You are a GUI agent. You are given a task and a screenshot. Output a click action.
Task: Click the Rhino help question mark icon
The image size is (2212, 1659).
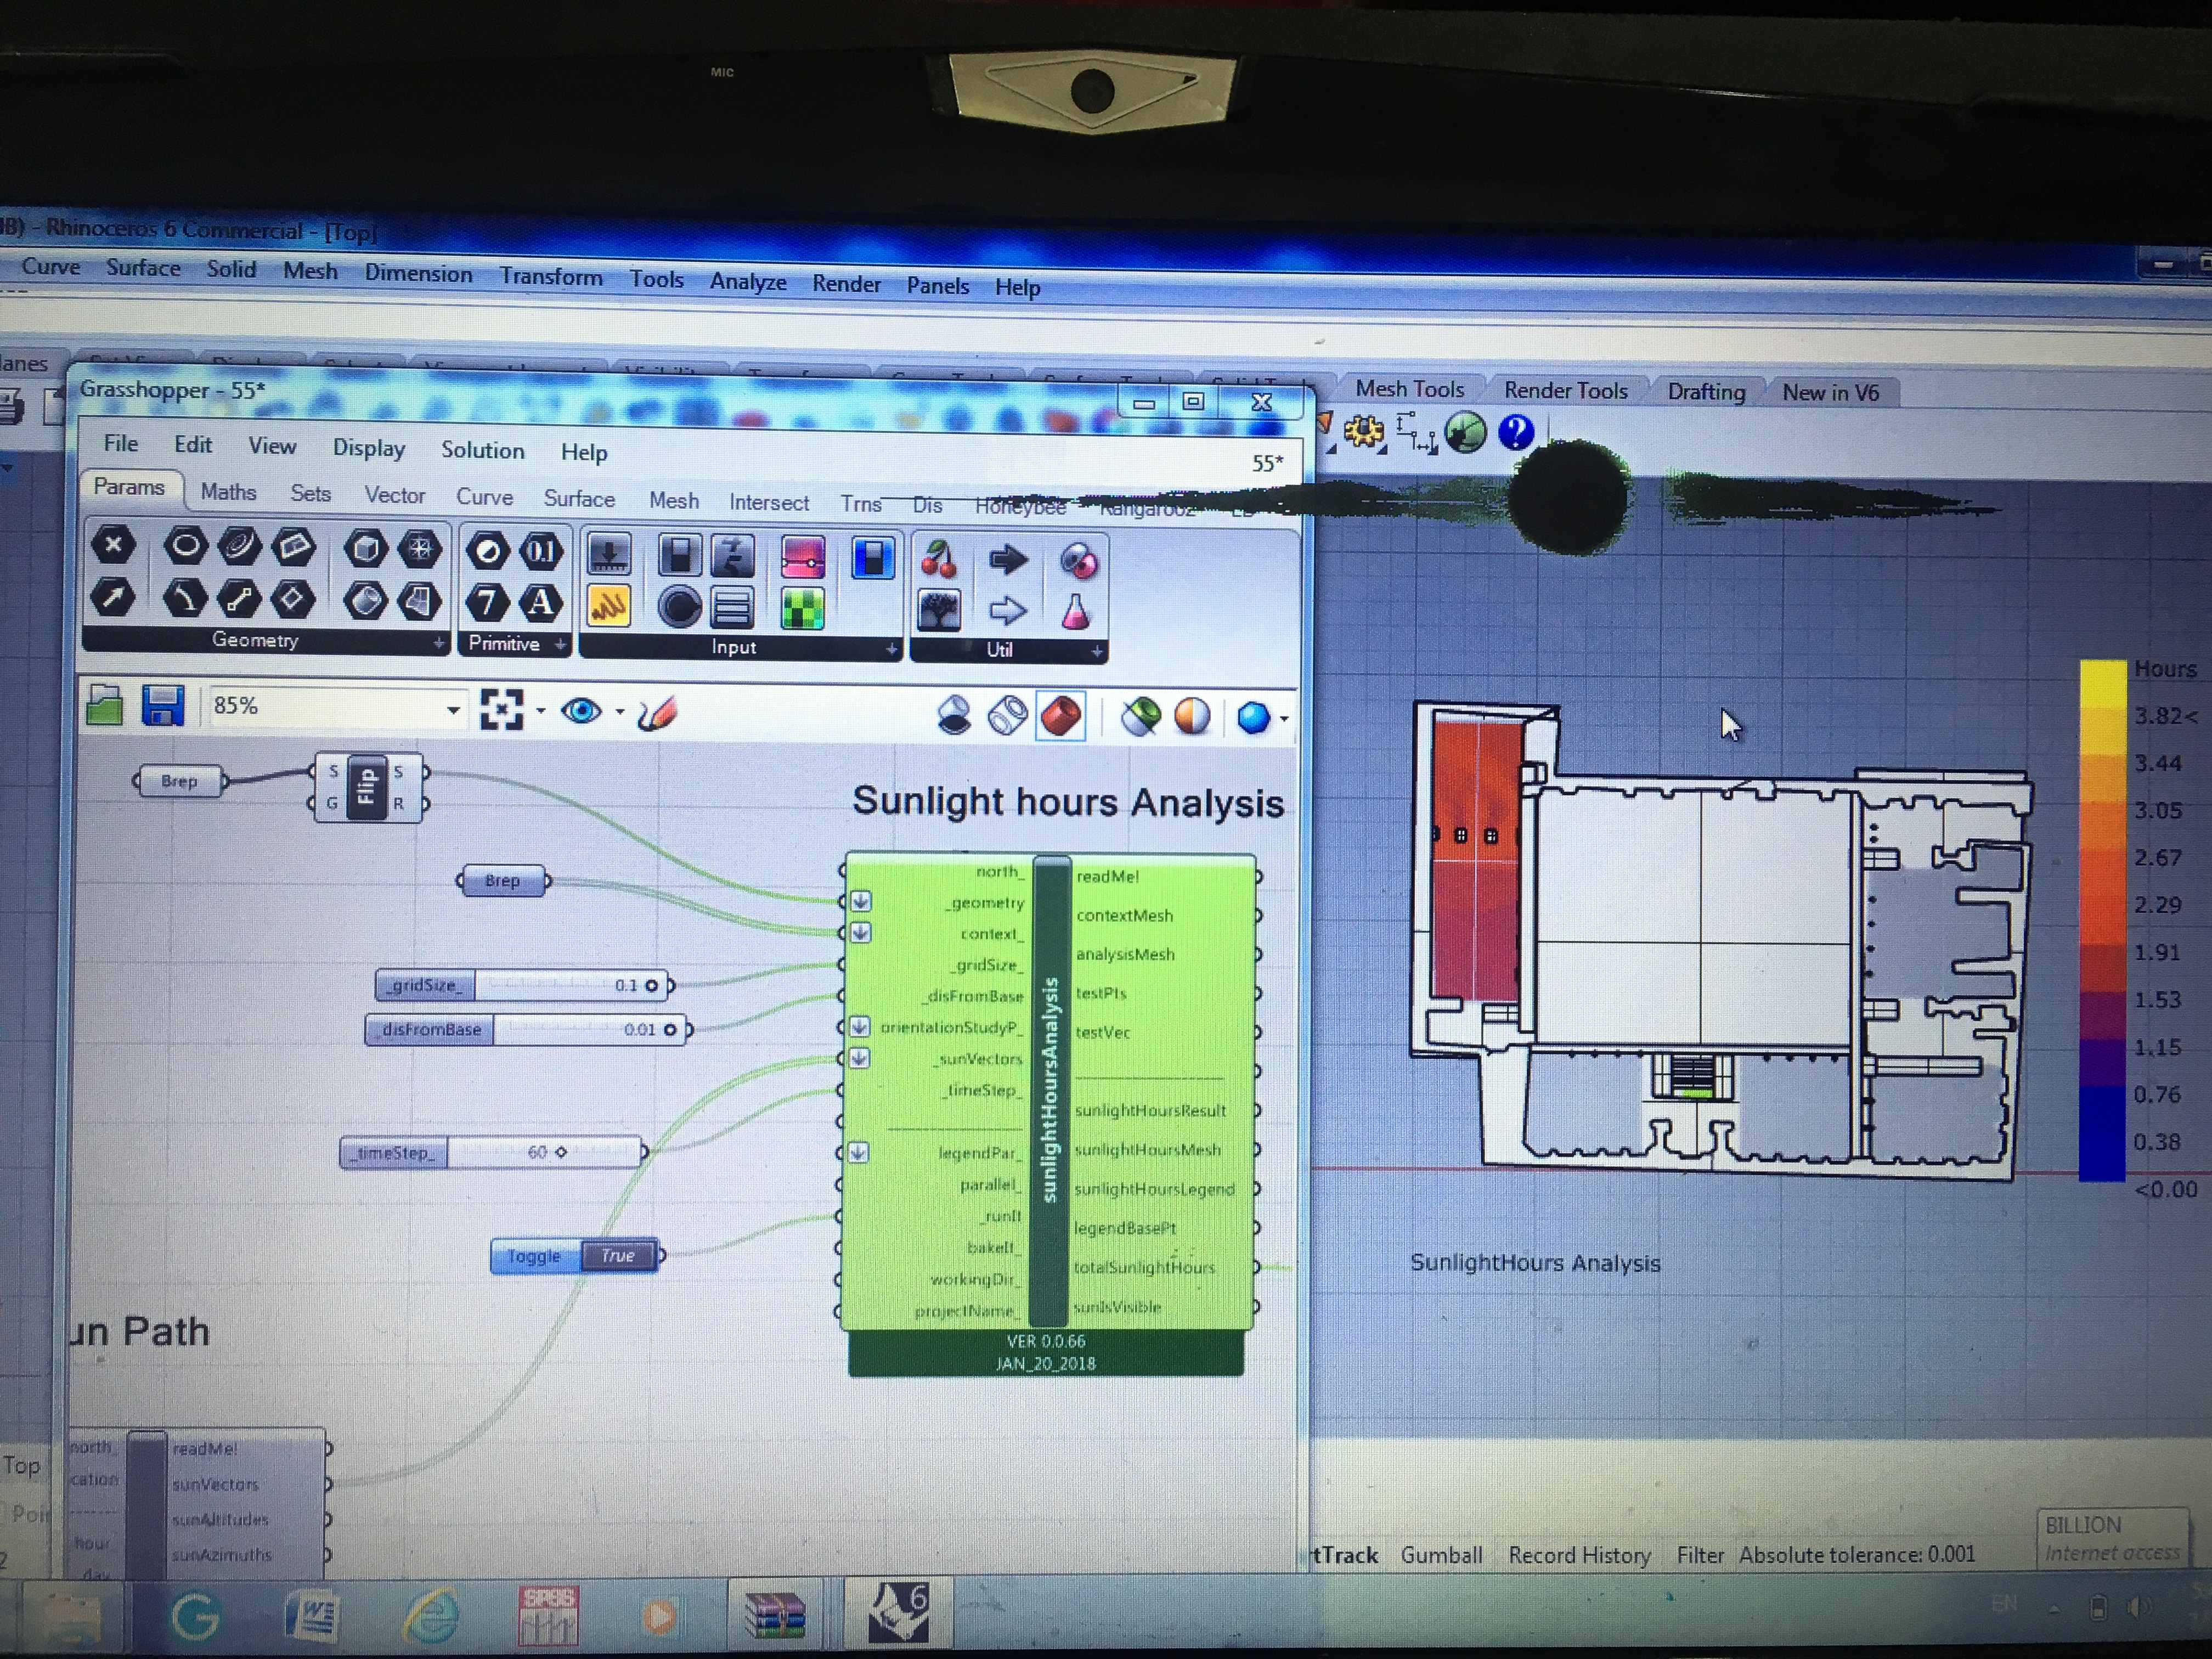click(x=1516, y=433)
